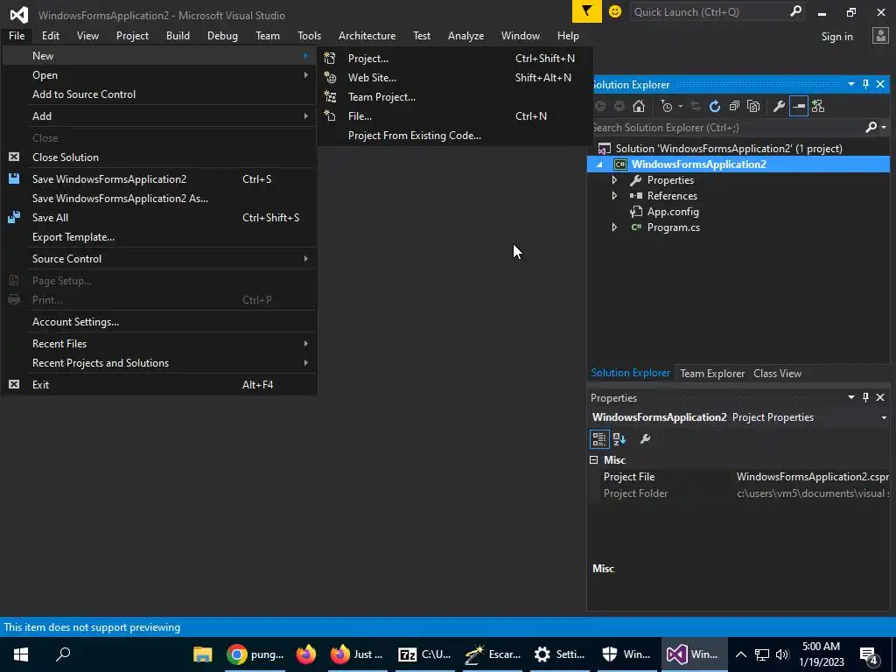Click the Quick Launch search magnifier icon
This screenshot has height=672, width=896.
(x=795, y=11)
